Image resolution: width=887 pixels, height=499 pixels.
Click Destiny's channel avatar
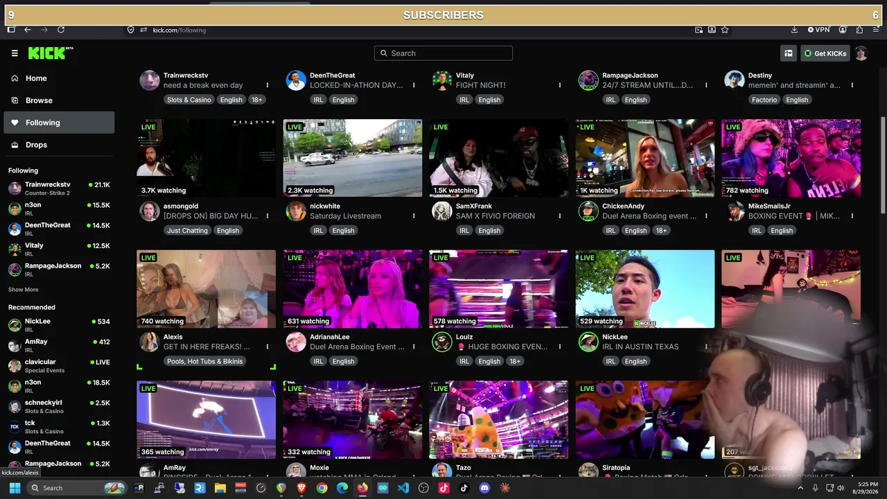click(735, 80)
